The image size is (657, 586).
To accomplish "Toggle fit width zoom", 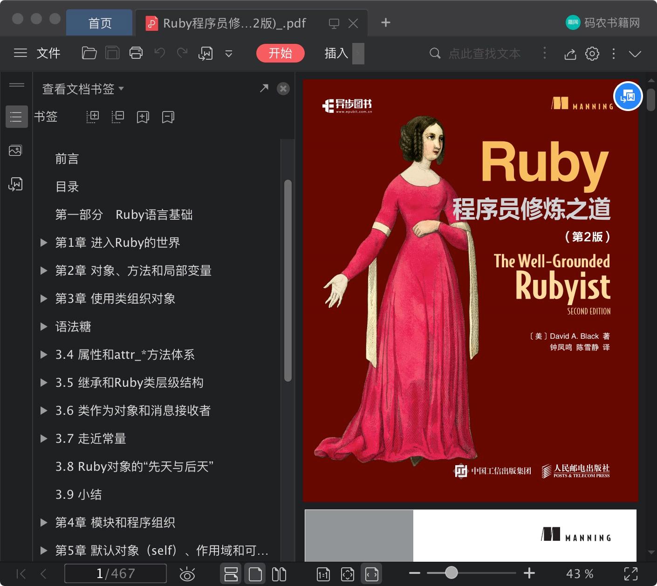I will (372, 574).
